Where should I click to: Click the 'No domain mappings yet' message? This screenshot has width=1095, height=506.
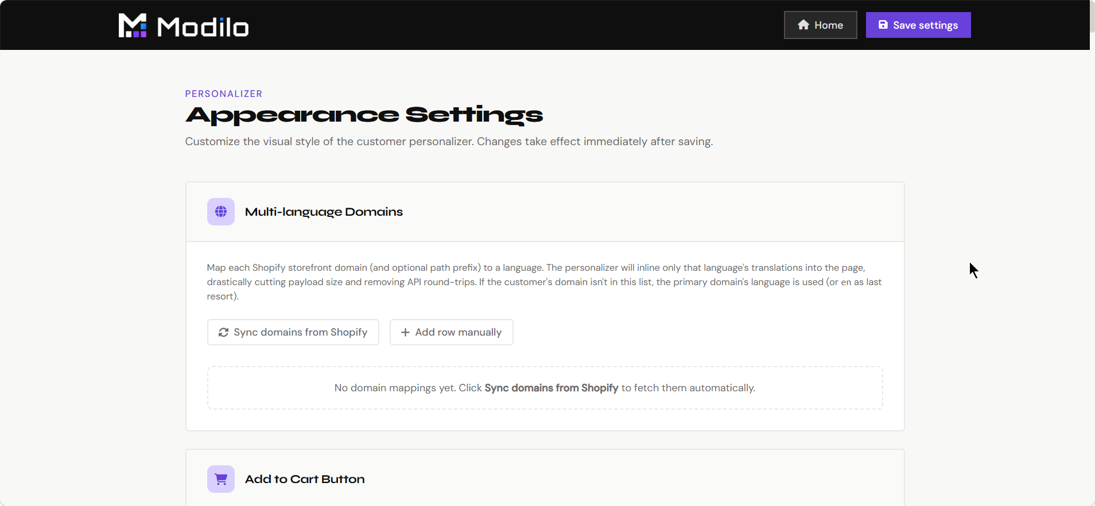pos(545,388)
